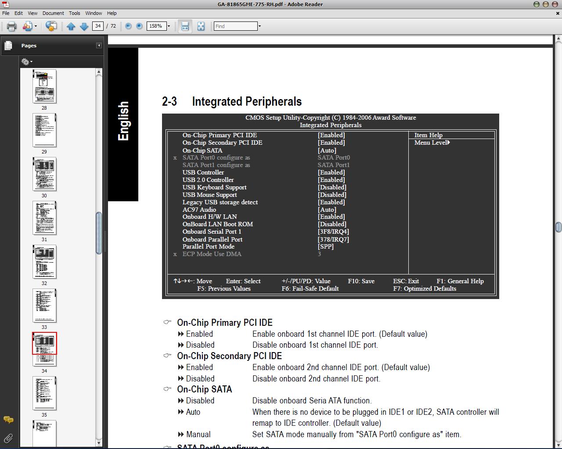Click the page number field showing 34

tap(97, 26)
